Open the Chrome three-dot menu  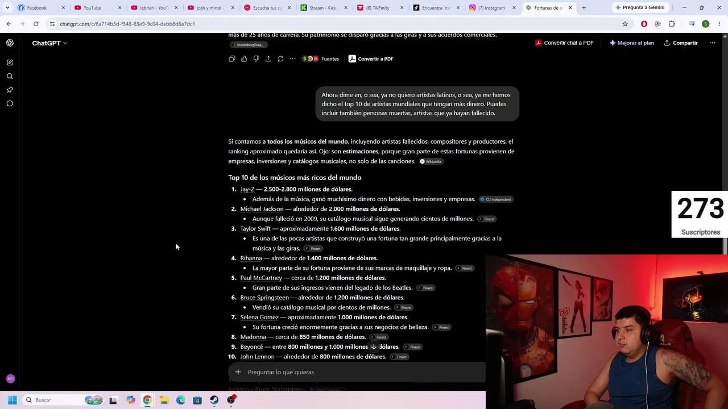coord(719,24)
